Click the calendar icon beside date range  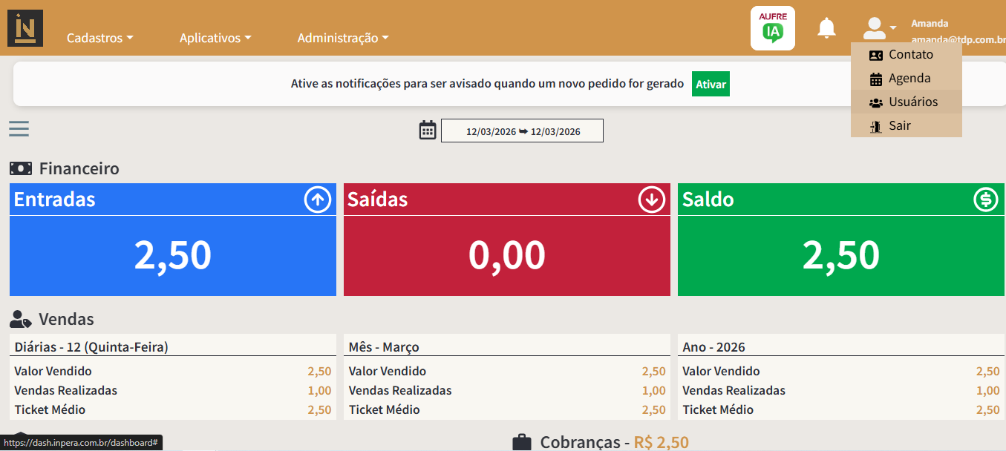pyautogui.click(x=428, y=131)
